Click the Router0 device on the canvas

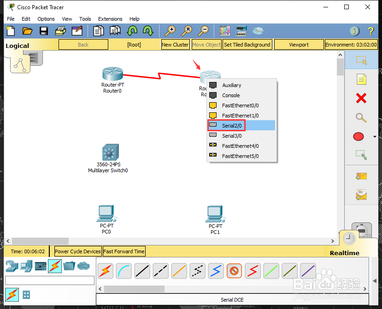(x=112, y=74)
